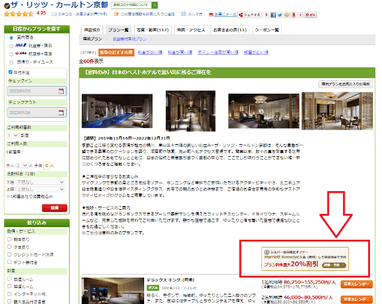Click the mail magazine envelope icon
382x304 pixels.
coord(184,14)
